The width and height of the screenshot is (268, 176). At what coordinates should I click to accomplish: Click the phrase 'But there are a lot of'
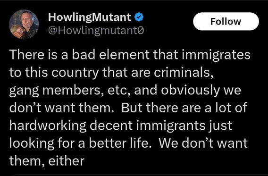click(x=184, y=108)
